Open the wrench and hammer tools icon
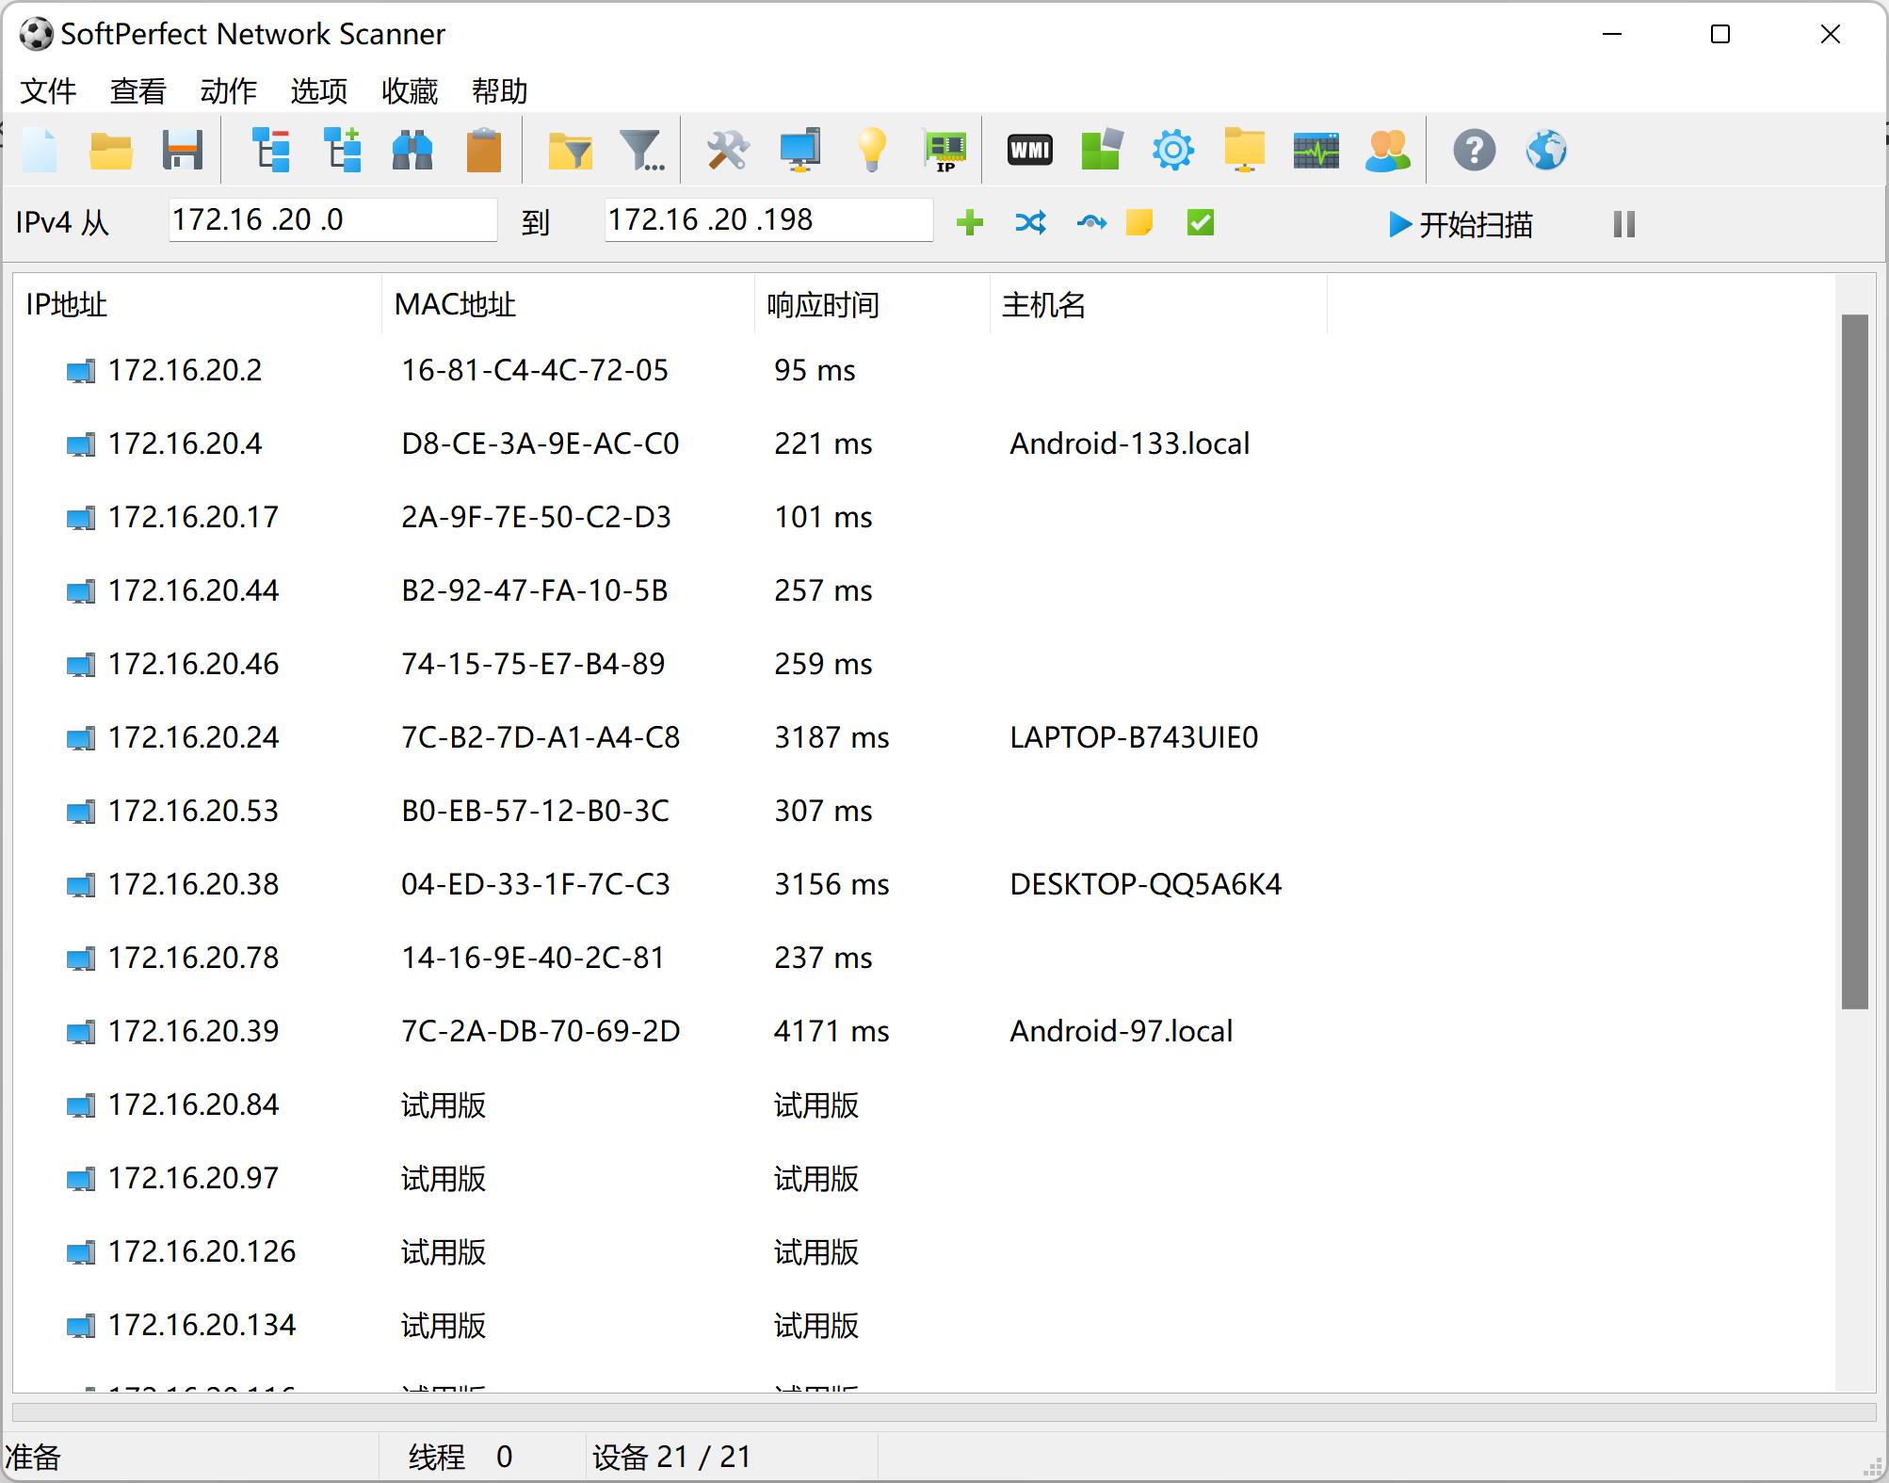The height and width of the screenshot is (1483, 1889). coord(727,150)
